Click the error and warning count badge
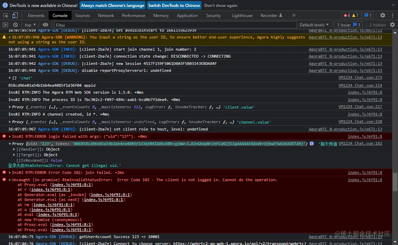Viewport: 398px width, 245px height. click(351, 16)
